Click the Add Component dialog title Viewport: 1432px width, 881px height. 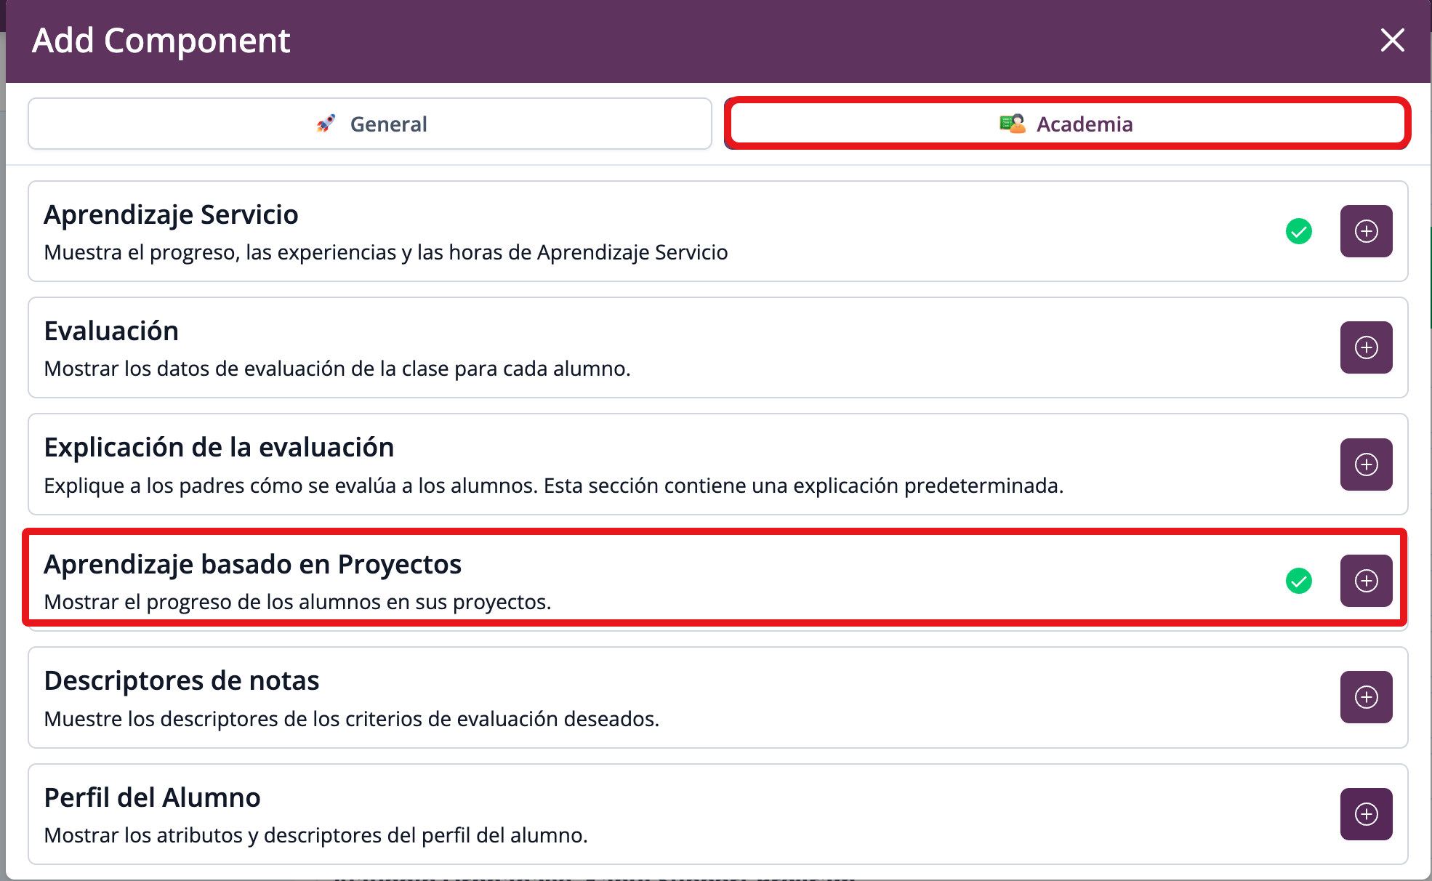pos(161,41)
